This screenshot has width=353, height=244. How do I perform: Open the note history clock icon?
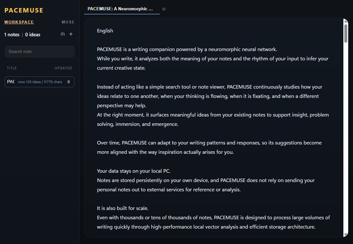(164, 9)
